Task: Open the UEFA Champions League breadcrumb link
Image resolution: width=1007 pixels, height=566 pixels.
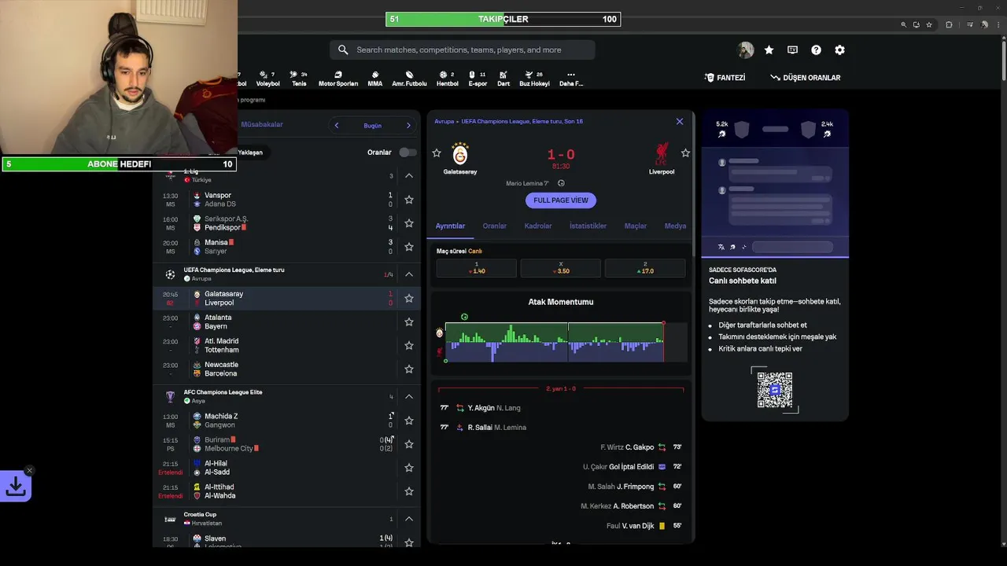Action: click(x=522, y=121)
